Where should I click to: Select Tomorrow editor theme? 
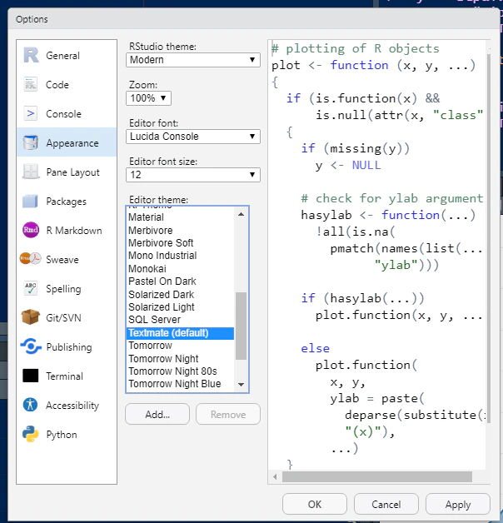click(x=181, y=346)
